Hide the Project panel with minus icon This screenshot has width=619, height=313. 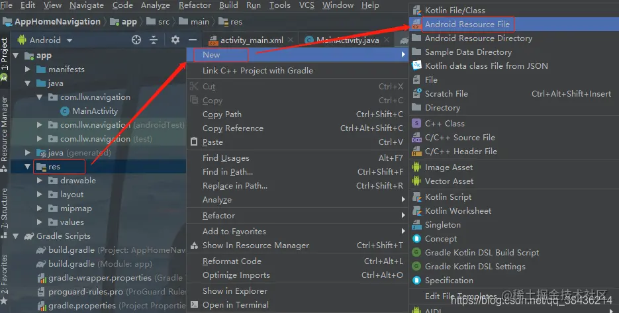[x=193, y=40]
